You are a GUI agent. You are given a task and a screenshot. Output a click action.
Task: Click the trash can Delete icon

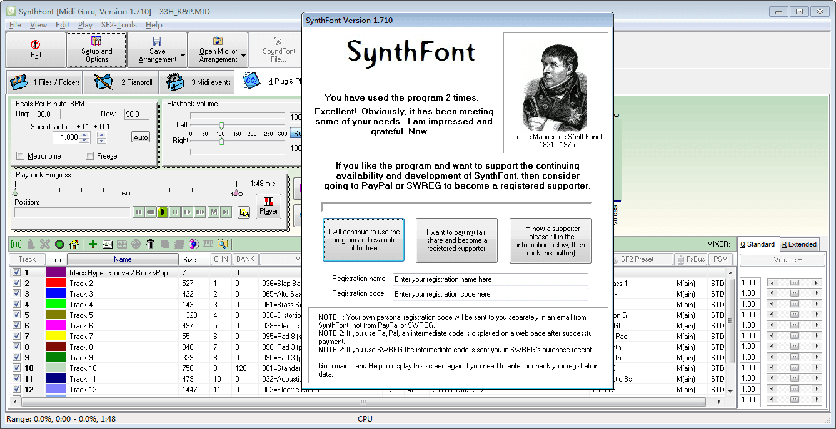(x=150, y=244)
